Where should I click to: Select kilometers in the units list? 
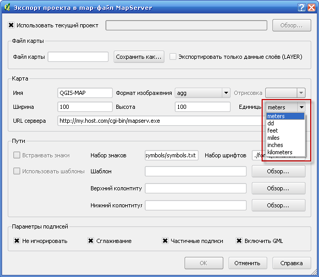coord(285,152)
